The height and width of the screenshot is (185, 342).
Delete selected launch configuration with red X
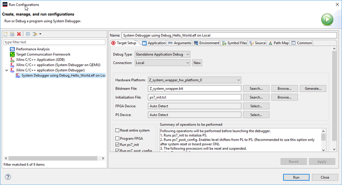tap(19, 34)
